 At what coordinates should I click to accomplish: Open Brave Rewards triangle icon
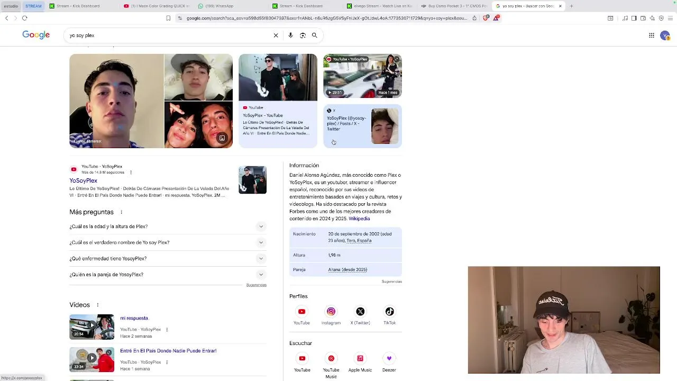tap(496, 18)
